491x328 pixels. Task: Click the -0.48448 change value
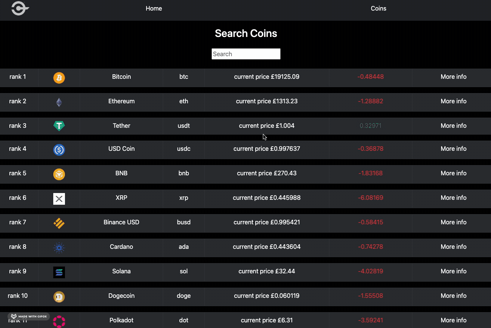[x=371, y=77]
